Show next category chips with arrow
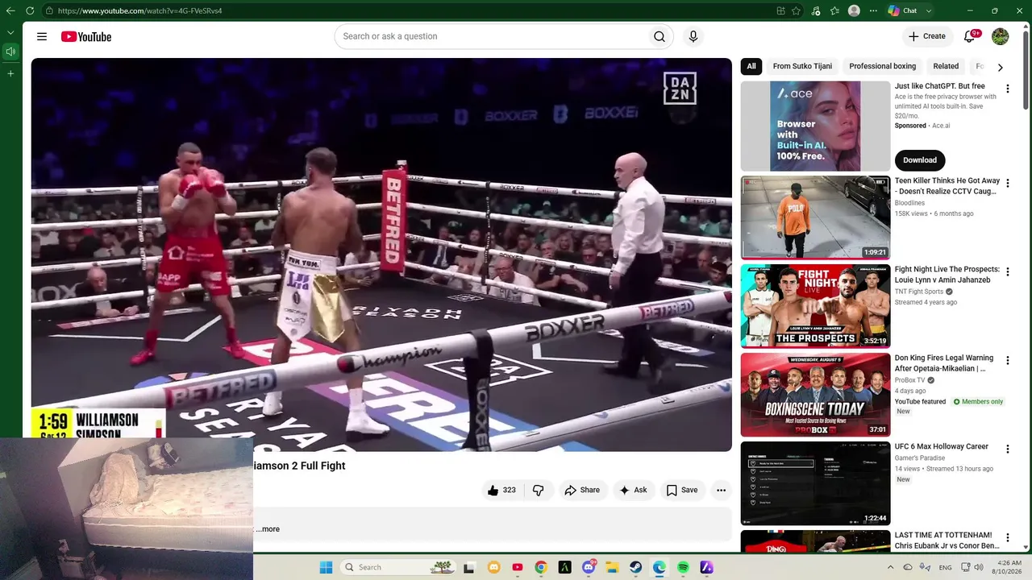 click(1000, 67)
